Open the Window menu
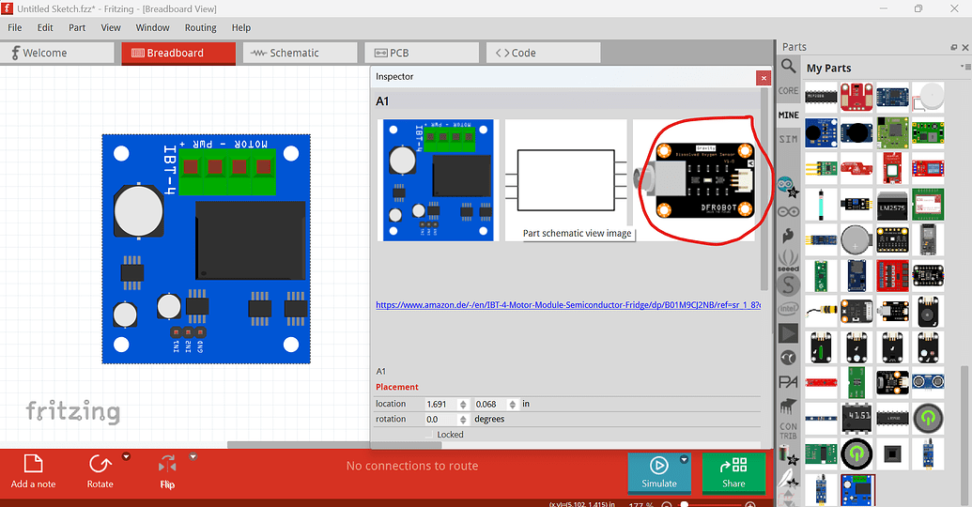The height and width of the screenshot is (507, 972). click(152, 28)
